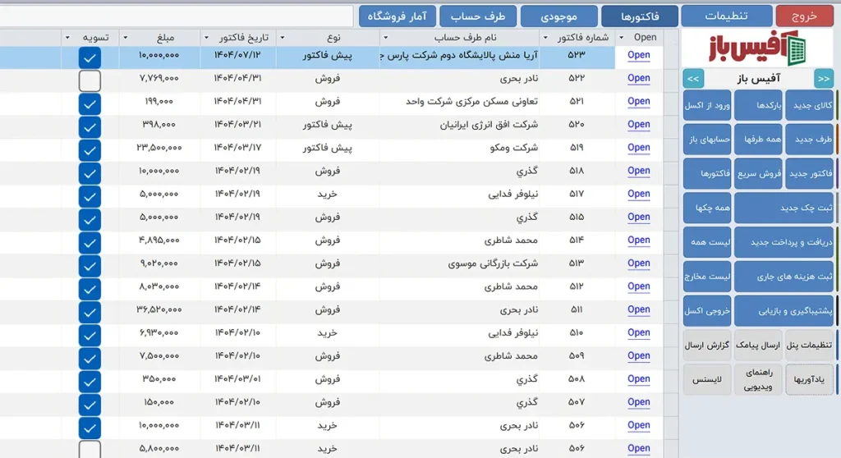
Task: Click the Open link for invoice ۵۱۳
Action: [639, 263]
